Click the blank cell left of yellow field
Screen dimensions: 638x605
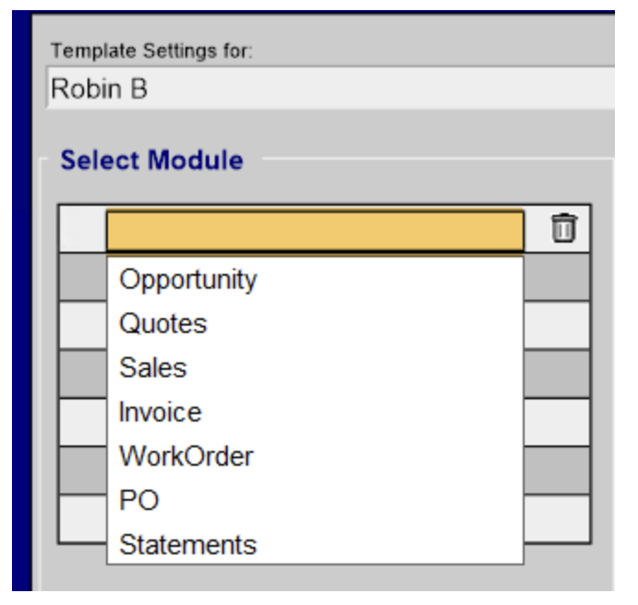point(83,229)
